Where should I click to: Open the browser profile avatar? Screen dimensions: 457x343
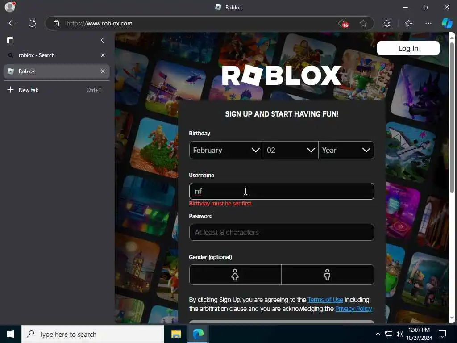(x=10, y=7)
